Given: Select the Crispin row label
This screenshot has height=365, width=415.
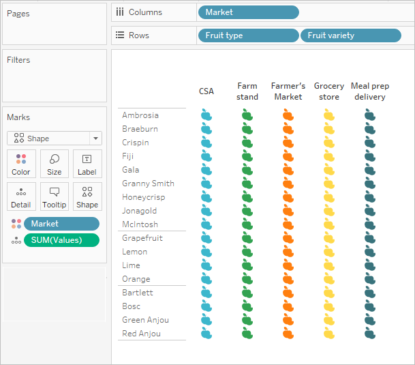Looking at the screenshot, I should point(136,143).
